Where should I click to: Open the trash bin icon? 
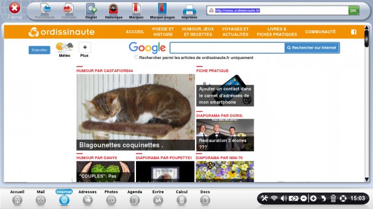333,198
